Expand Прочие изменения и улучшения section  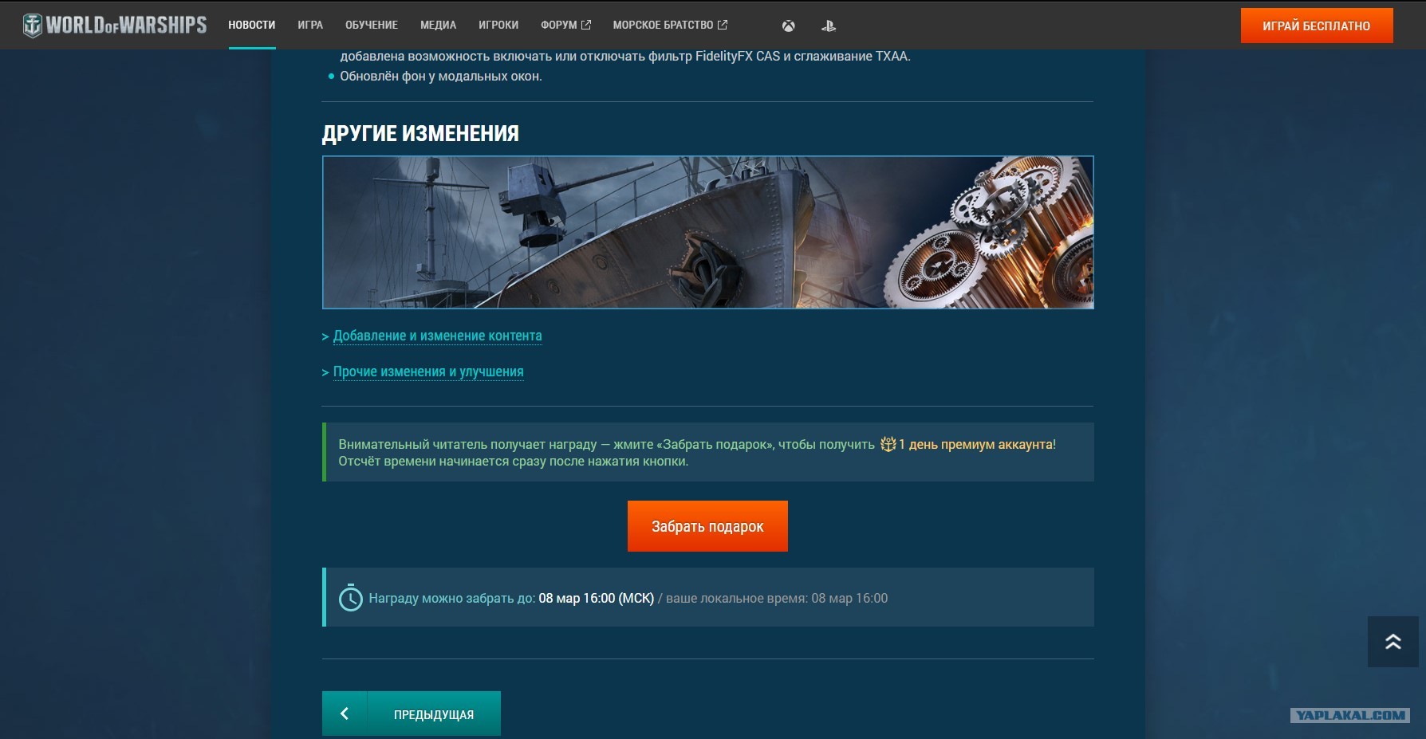coord(428,371)
